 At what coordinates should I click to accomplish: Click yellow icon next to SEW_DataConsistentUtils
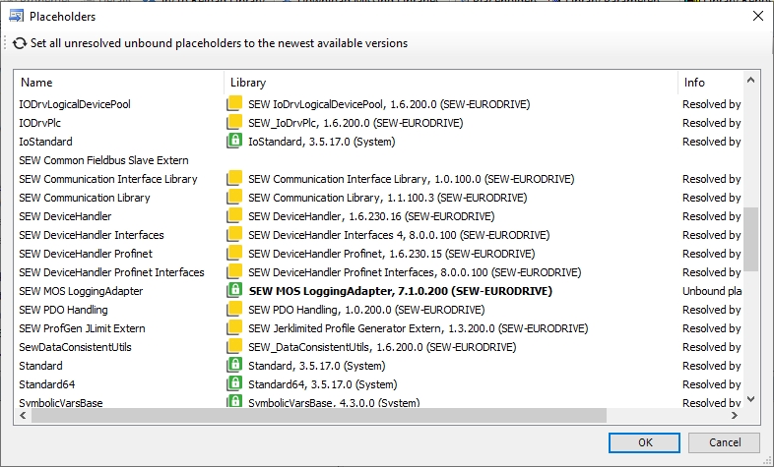click(x=234, y=347)
